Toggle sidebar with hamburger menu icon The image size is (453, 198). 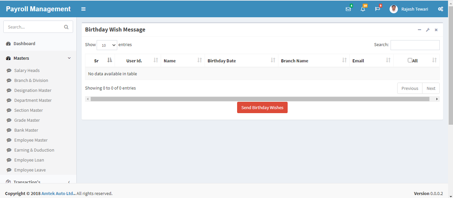[83, 9]
